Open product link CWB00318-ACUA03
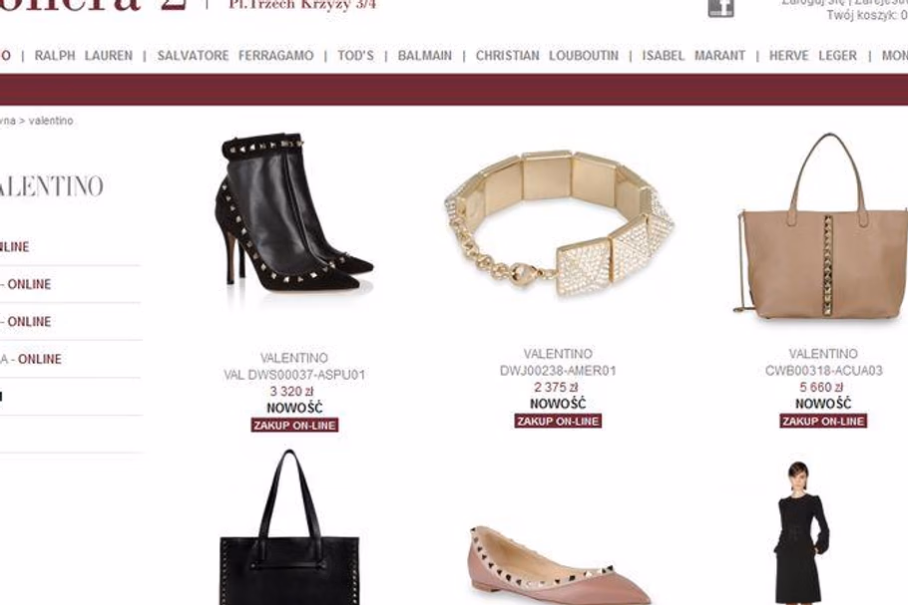 coord(823,370)
